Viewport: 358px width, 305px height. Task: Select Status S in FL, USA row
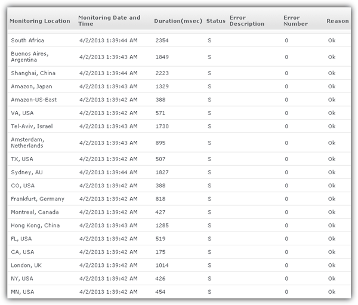tap(209, 239)
